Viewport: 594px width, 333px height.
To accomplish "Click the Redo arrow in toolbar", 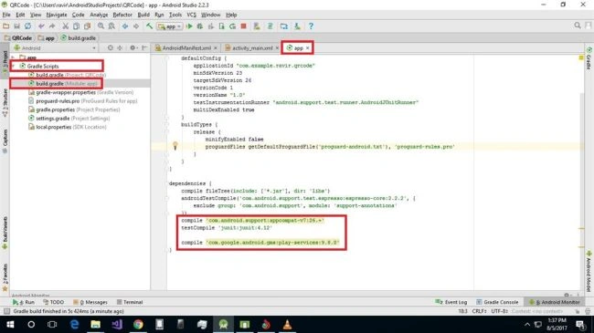I will [52, 26].
